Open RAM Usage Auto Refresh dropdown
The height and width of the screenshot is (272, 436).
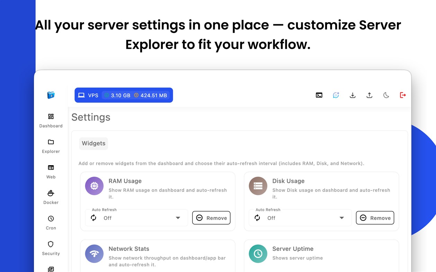coord(136,218)
